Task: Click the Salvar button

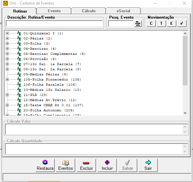Action: click(128, 165)
